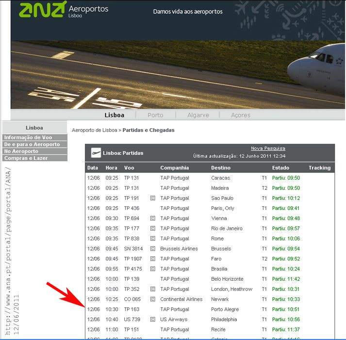Click the Philadelphia destination cell
The height and width of the screenshot is (340, 346).
point(224,319)
